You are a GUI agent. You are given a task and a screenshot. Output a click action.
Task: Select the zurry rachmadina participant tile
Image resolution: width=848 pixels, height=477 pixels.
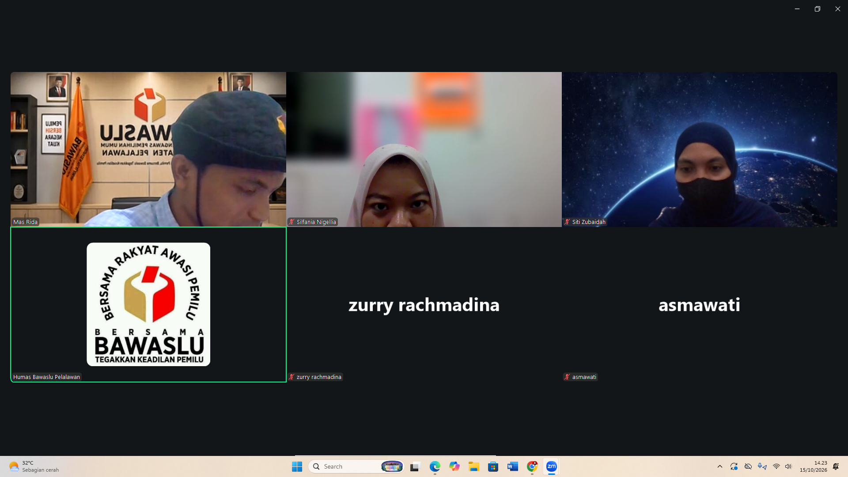[424, 304]
